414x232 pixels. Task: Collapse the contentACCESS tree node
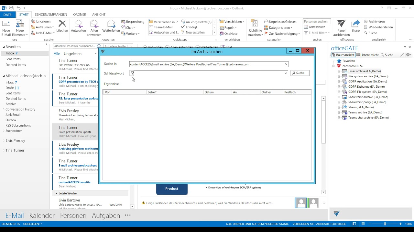click(333, 66)
